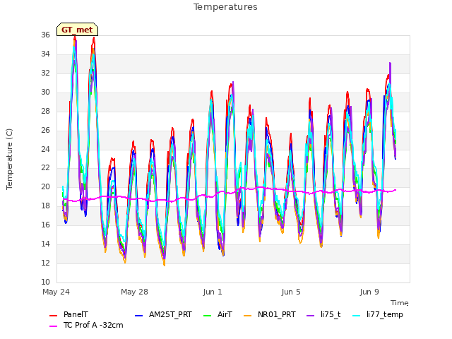Click the Jun 5 x-axis tick label

[x=291, y=292]
